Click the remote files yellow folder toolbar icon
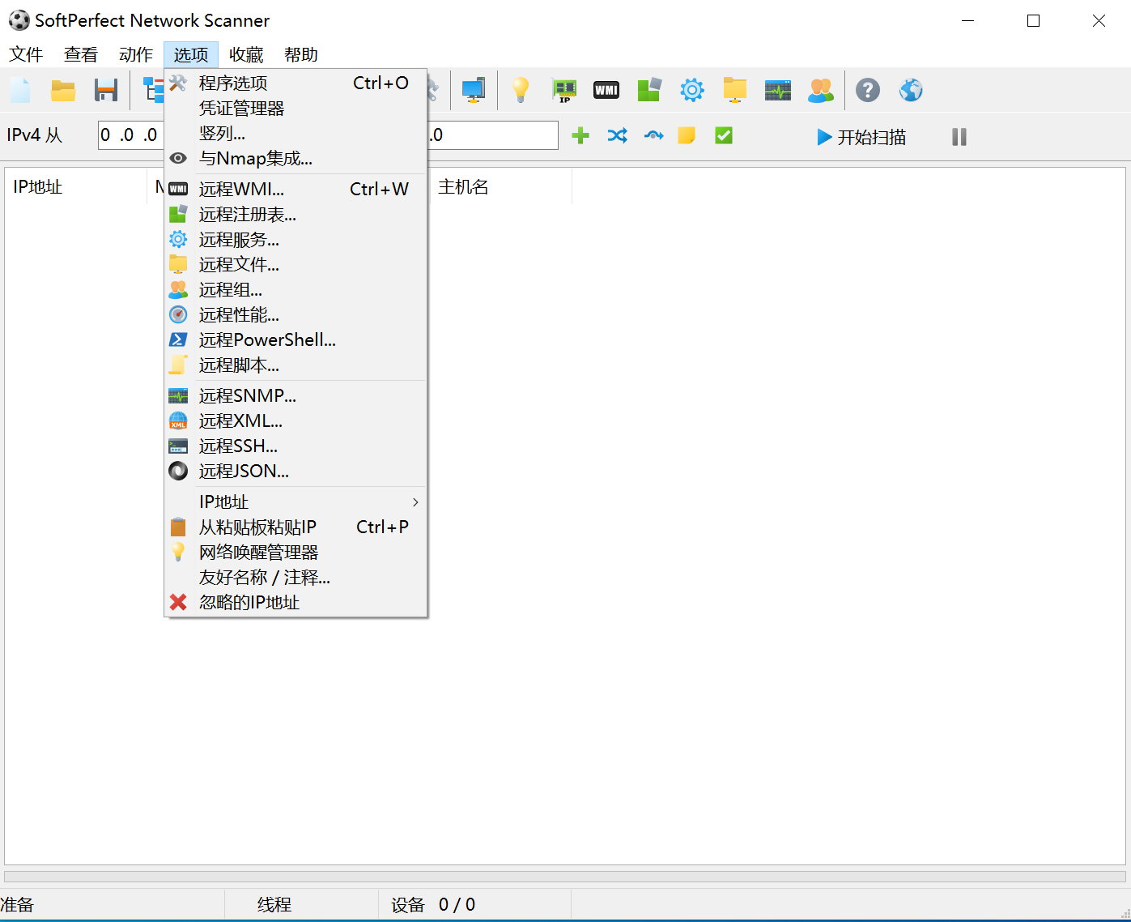Viewport: 1131px width, 922px height. [735, 90]
